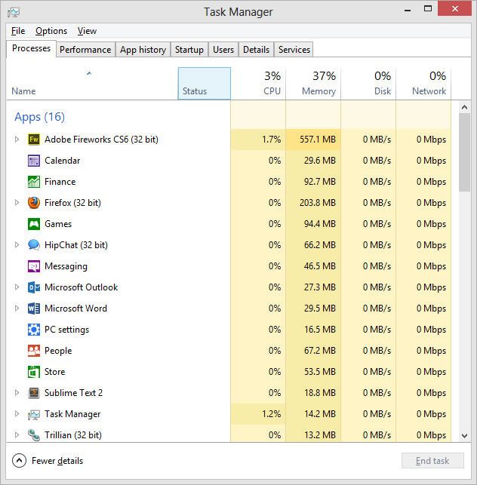
Task: Switch to the Performance tab
Action: [85, 50]
